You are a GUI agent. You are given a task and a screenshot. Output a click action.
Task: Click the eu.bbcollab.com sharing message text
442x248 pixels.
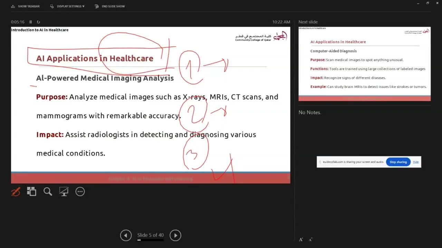pyautogui.click(x=353, y=162)
